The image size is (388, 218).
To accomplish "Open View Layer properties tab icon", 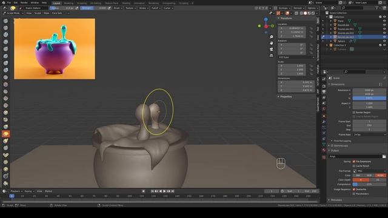I will coord(324,97).
